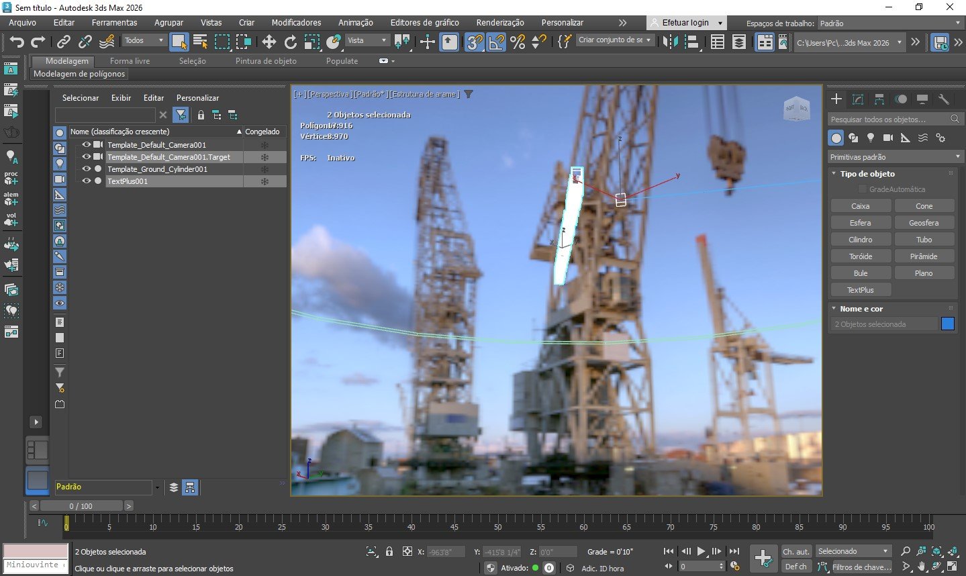Select the Shapes category icon
The image size is (966, 576).
pyautogui.click(x=853, y=138)
